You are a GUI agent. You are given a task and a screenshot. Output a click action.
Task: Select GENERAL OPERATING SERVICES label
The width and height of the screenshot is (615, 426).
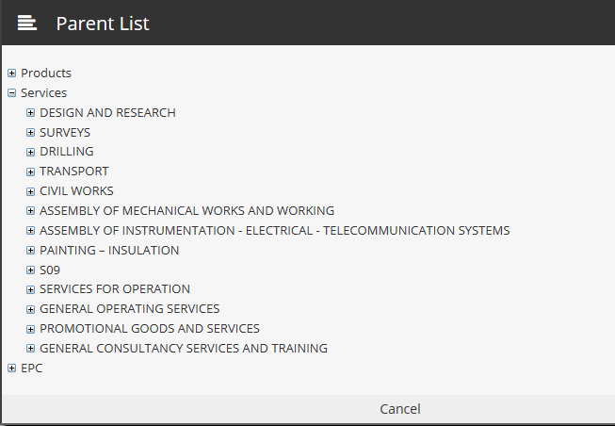tap(129, 309)
